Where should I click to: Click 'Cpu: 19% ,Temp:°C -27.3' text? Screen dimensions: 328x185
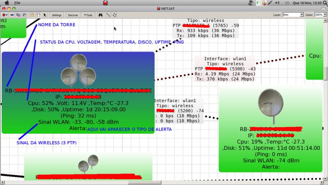pyautogui.click(x=271, y=142)
